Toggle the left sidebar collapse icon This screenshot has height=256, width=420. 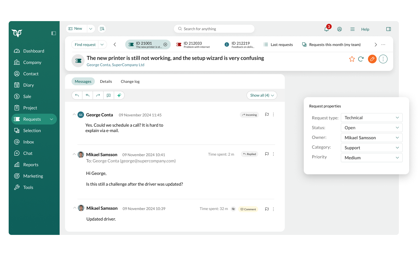pyautogui.click(x=54, y=33)
